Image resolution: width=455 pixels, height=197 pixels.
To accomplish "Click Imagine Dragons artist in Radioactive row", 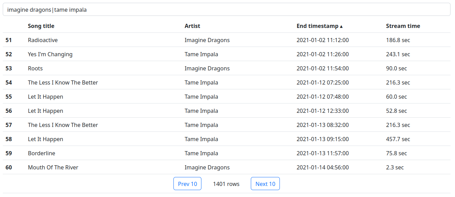I will [x=207, y=40].
